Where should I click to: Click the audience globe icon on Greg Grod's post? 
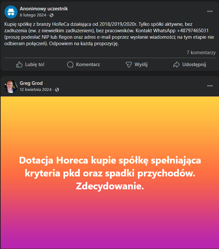point(57,90)
